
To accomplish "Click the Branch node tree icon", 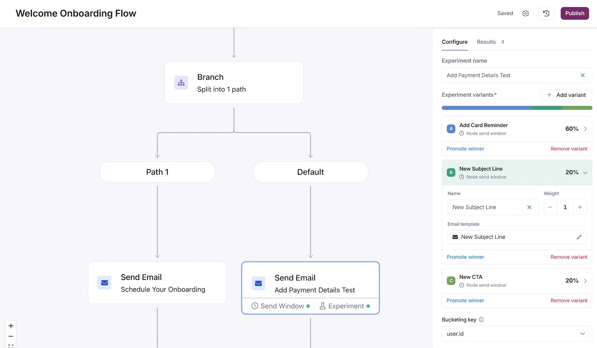I will pyautogui.click(x=181, y=83).
